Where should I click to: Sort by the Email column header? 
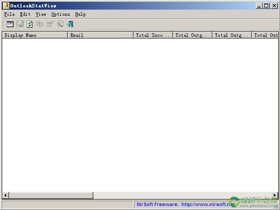point(100,35)
